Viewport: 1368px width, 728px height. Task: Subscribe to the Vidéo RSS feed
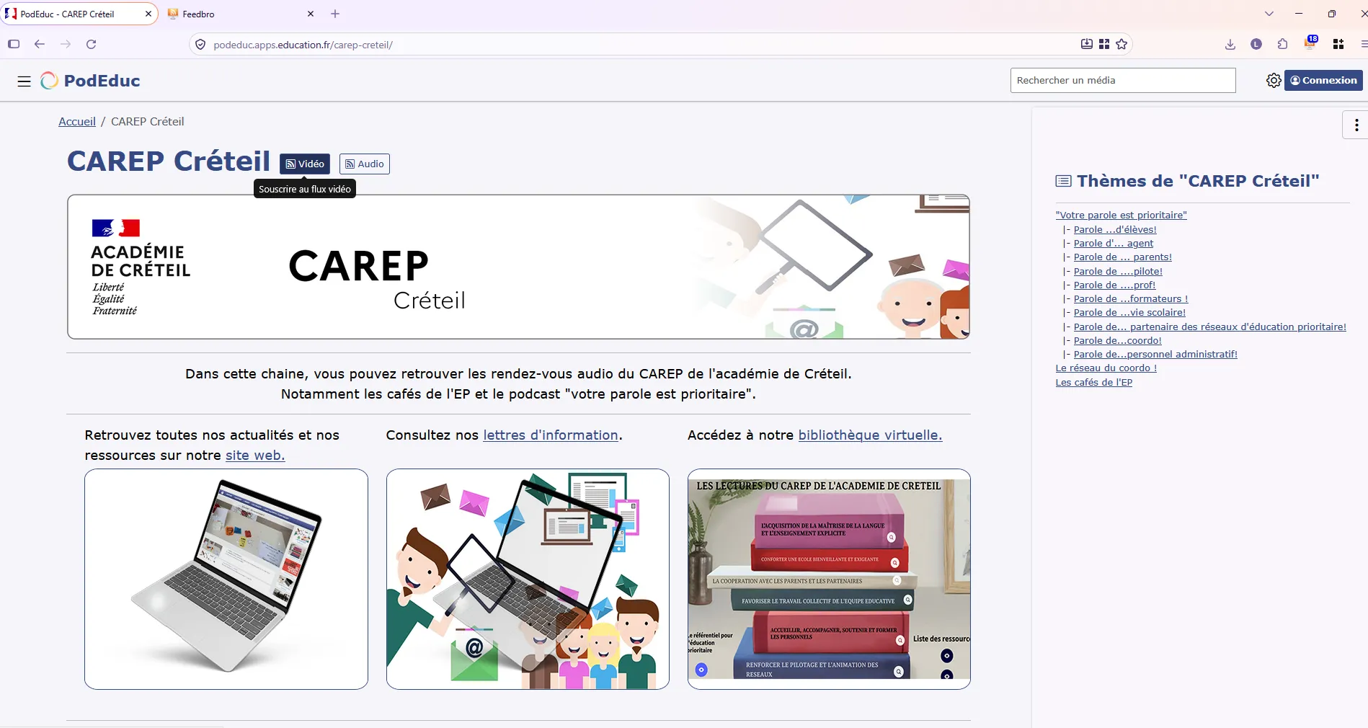click(x=305, y=164)
